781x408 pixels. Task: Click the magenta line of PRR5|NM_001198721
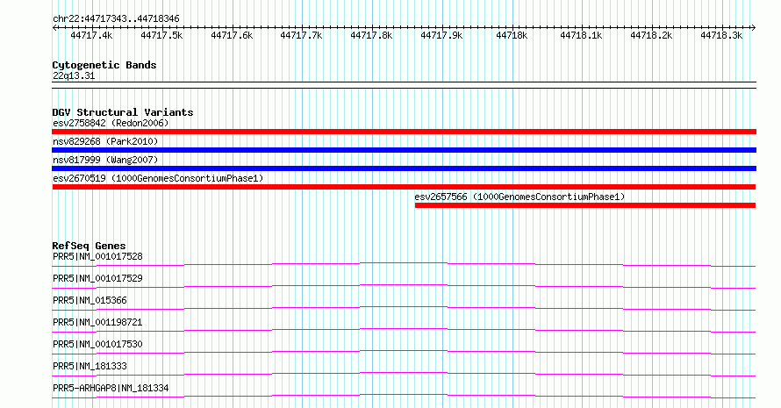tap(404, 330)
